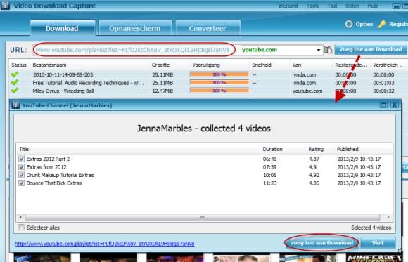Open the Opties settings gear
Image resolution: width=408 pixels, height=262 pixels.
pos(349,24)
